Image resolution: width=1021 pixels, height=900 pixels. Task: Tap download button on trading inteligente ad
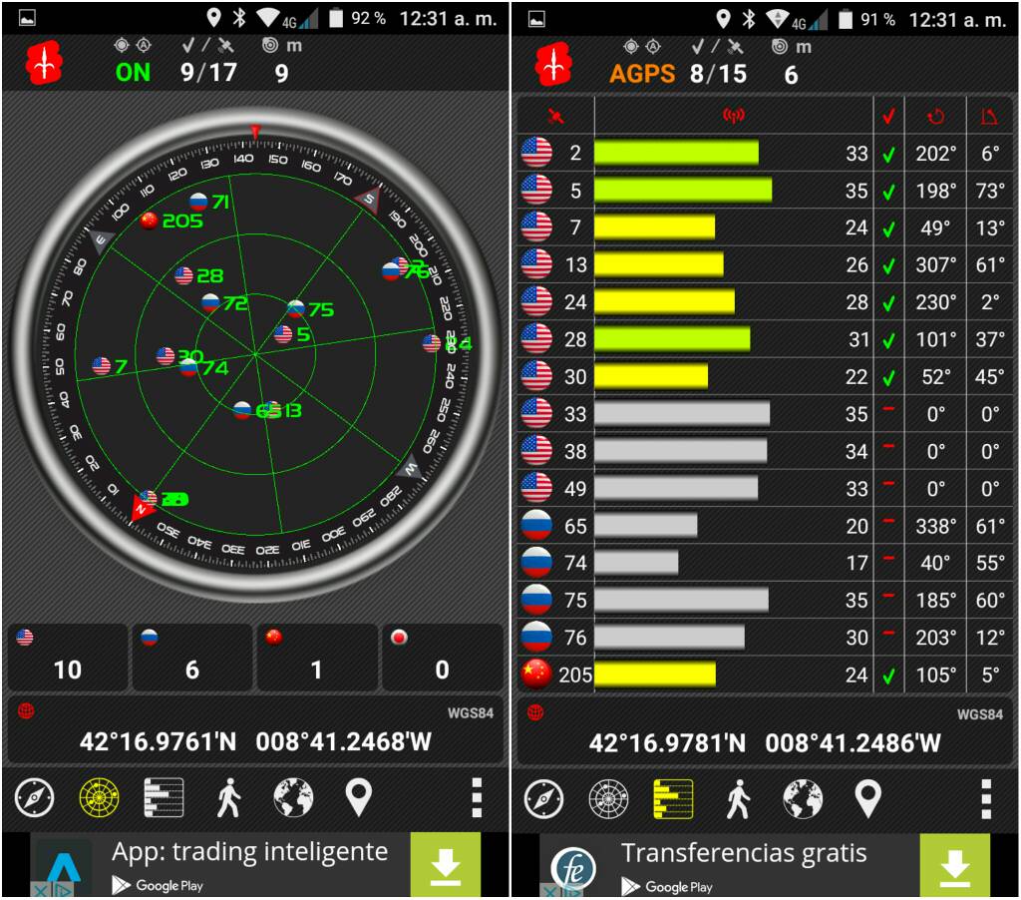(446, 865)
